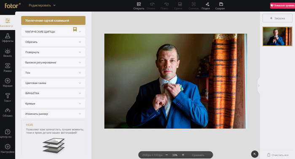Screen dimensions: 295x159
Task: Click the Очистить все clear-all button
Action: [278, 155]
